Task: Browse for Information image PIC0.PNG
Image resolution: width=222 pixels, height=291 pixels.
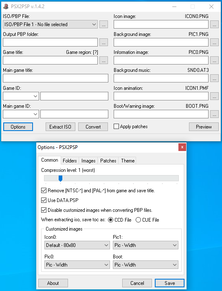Action: [214, 60]
